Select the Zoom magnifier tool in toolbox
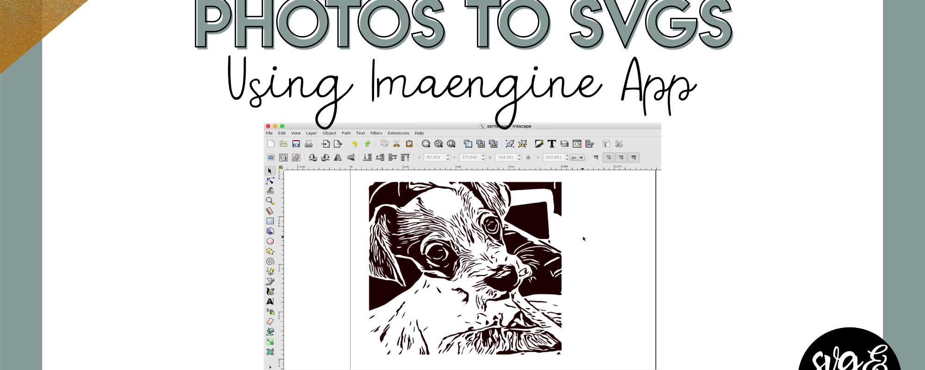 270,201
